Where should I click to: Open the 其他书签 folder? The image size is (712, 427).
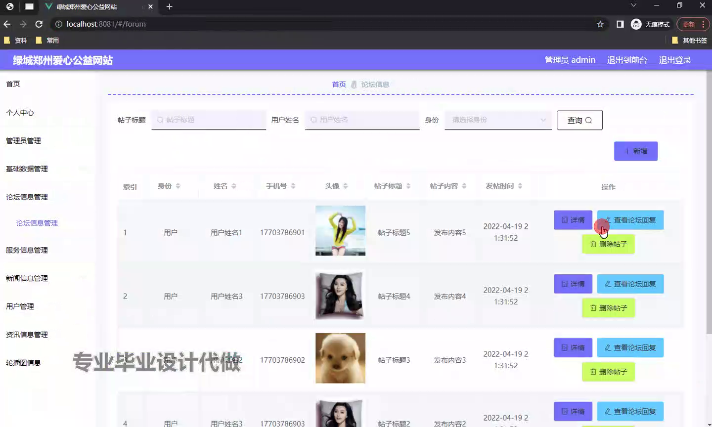click(x=690, y=41)
